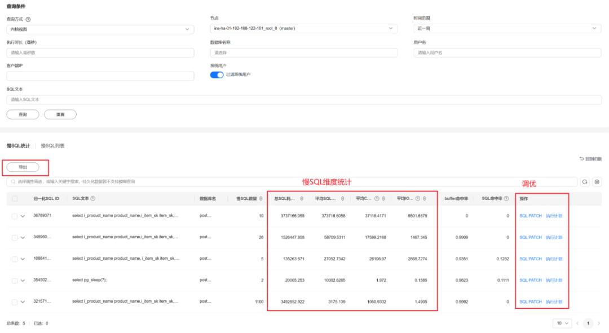This screenshot has width=609, height=333.
Task: Click the magnifier icon in filter search bar
Action: (13, 181)
